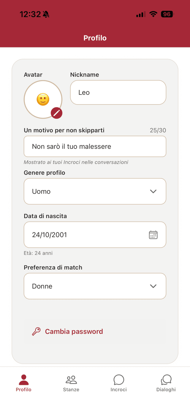The height and width of the screenshot is (412, 190).
Task: Tap the Profilo person icon
Action: click(24, 380)
